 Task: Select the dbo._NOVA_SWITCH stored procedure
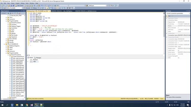click(19, 80)
